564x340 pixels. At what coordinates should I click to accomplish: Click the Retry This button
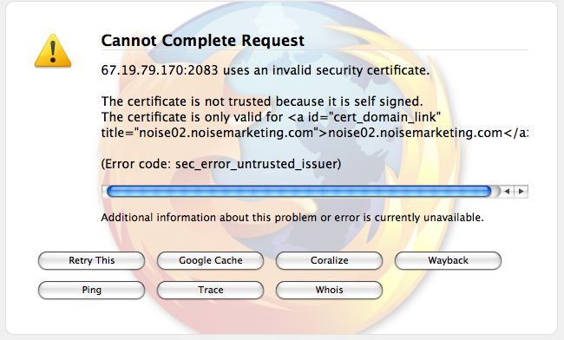coord(91,260)
